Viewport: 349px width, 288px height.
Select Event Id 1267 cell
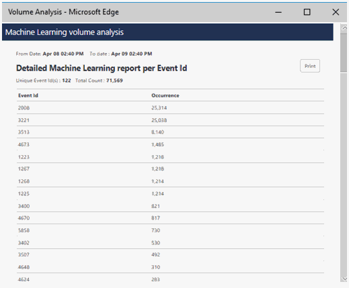click(24, 169)
